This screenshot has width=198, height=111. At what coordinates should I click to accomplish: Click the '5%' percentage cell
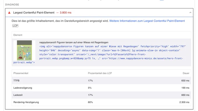(x=90, y=88)
